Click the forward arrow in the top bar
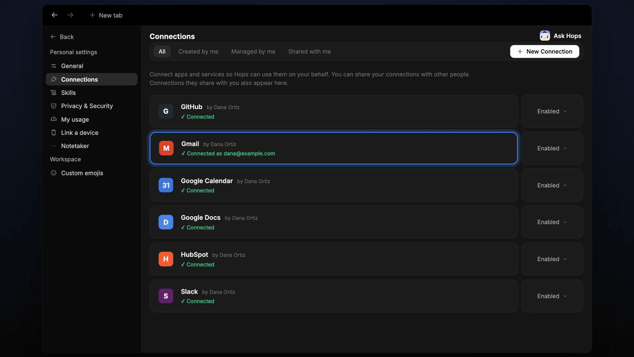Image resolution: width=634 pixels, height=357 pixels. tap(70, 15)
